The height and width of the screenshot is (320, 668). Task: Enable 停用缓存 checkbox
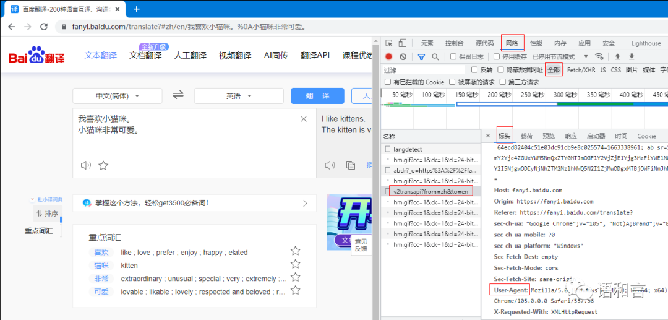coord(497,56)
